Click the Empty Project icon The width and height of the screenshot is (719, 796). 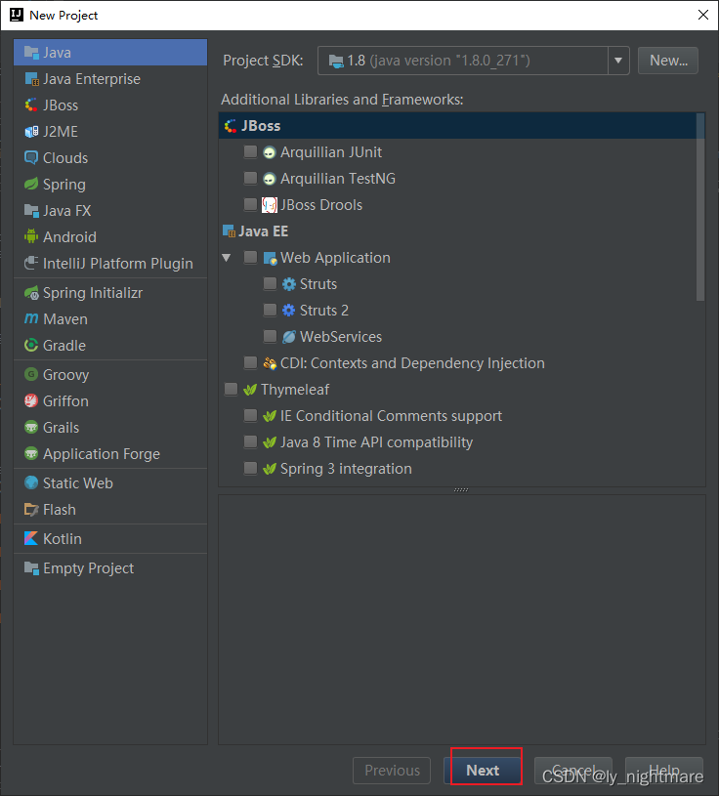click(x=31, y=568)
